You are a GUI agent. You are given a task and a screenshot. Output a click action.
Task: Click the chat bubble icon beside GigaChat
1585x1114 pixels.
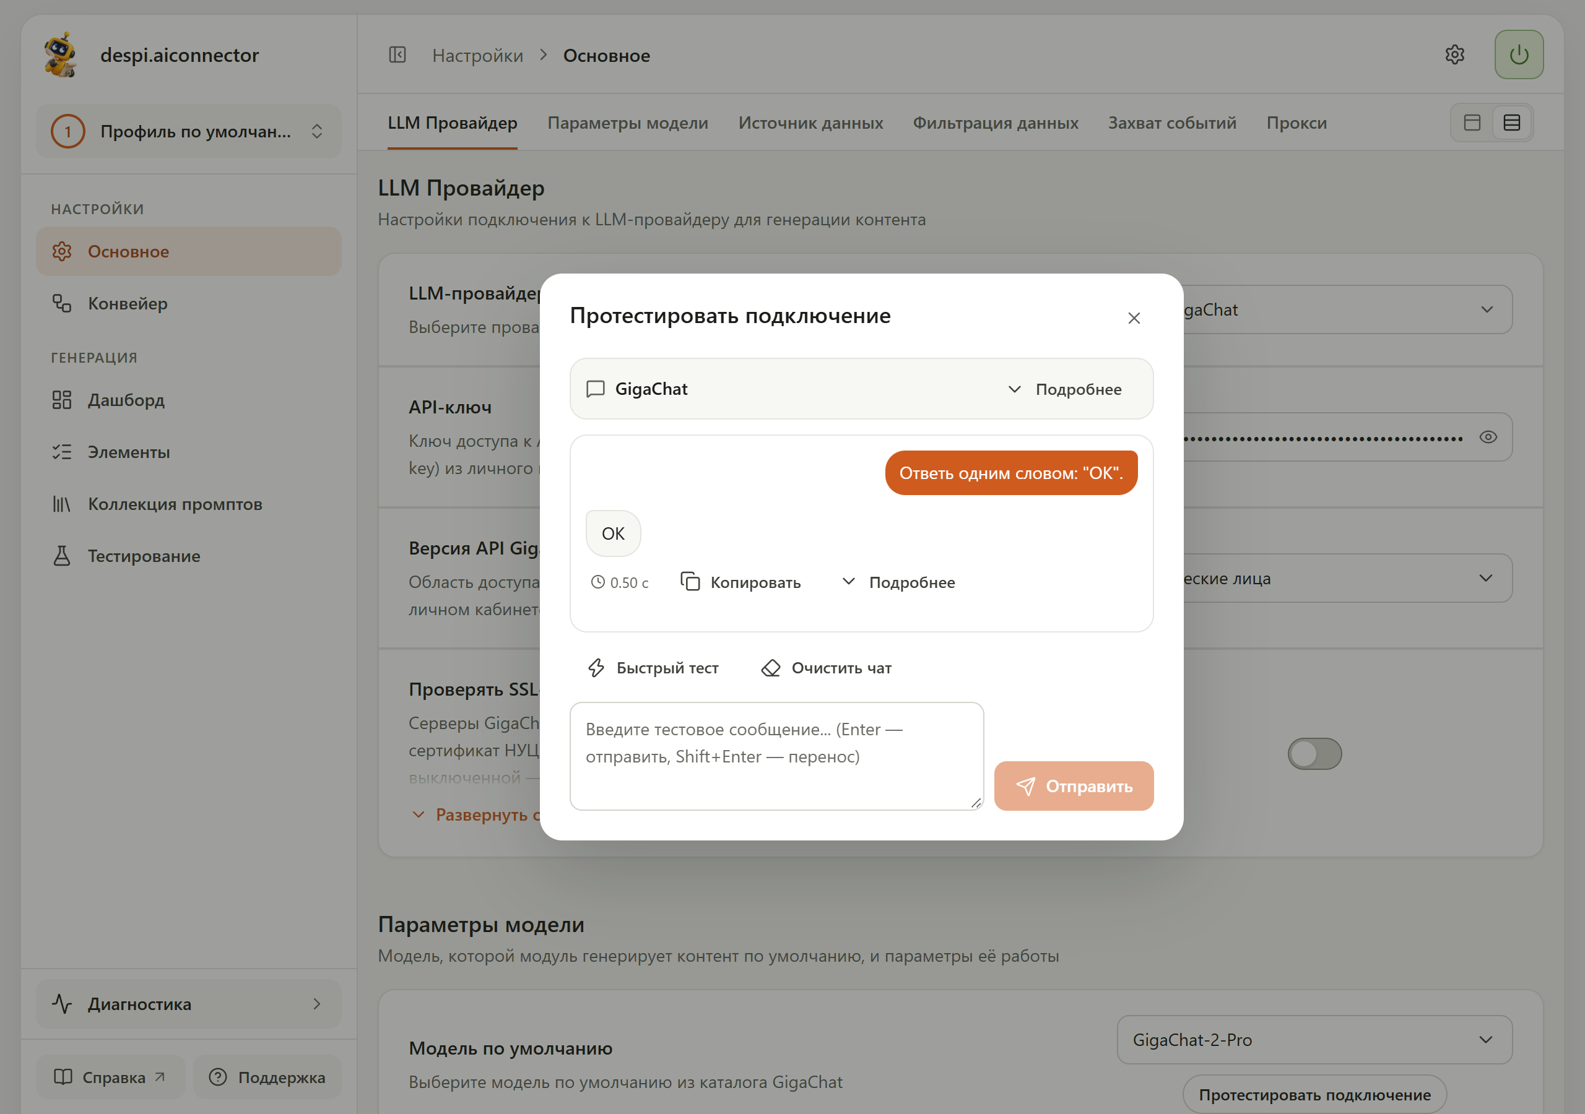click(x=595, y=389)
